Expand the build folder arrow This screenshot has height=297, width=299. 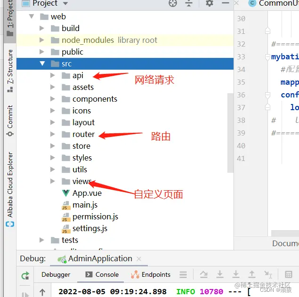(x=41, y=28)
